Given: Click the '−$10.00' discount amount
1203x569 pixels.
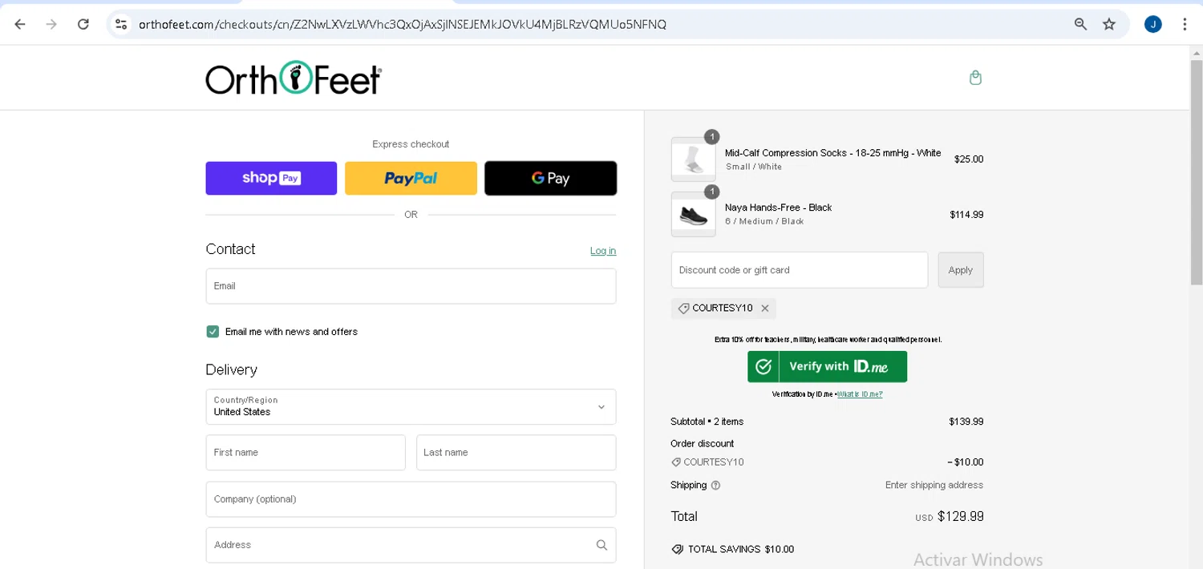Looking at the screenshot, I should [x=966, y=462].
